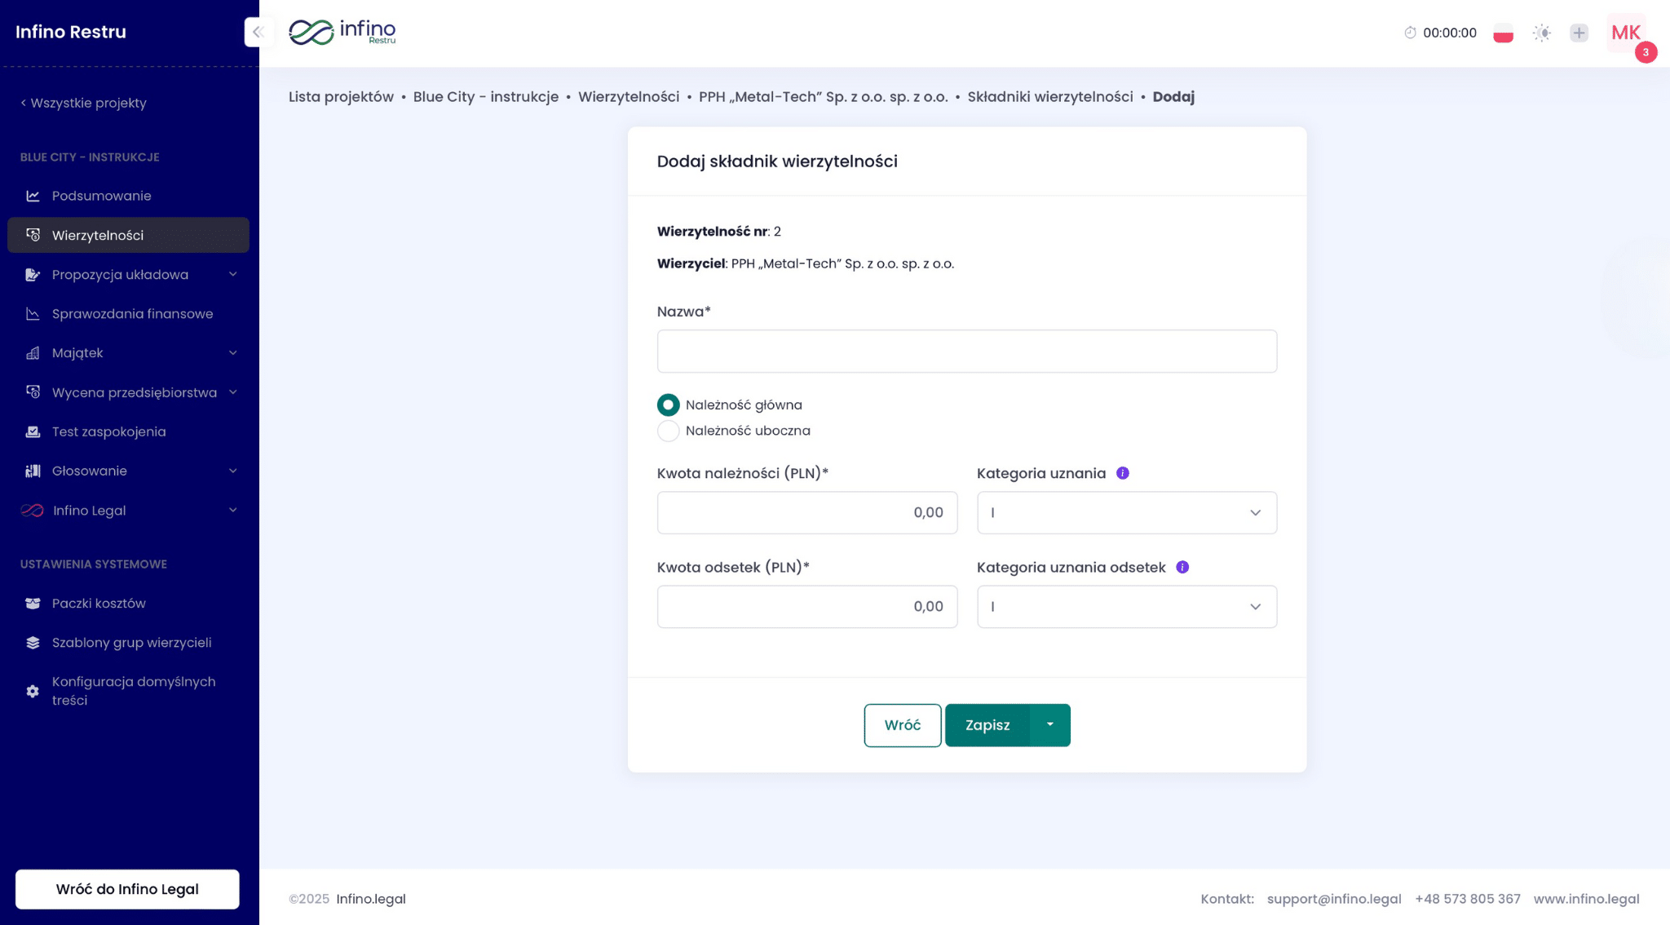The width and height of the screenshot is (1670, 925).
Task: Collapse the sidebar with double-chevron icon
Action: [x=258, y=33]
